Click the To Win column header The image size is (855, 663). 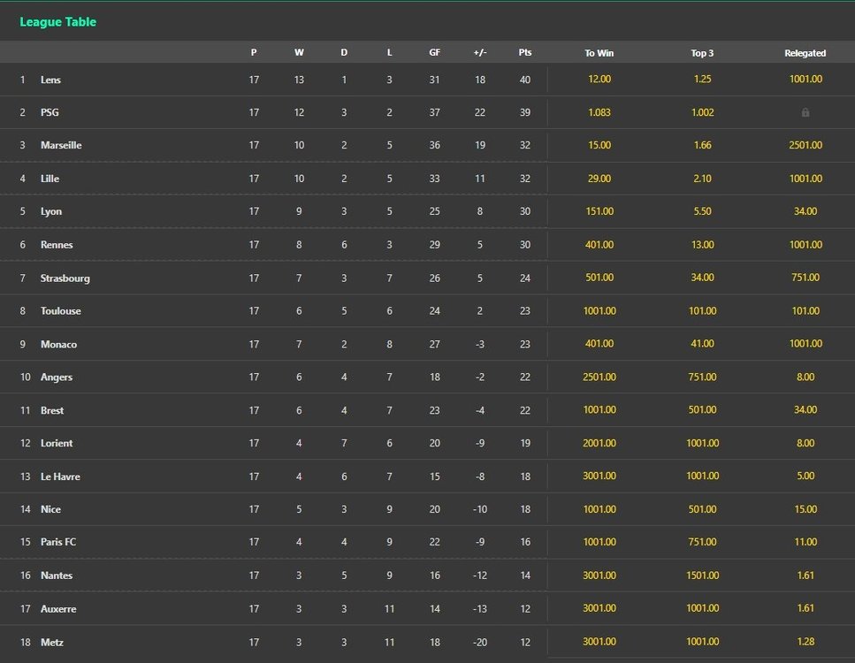pyautogui.click(x=599, y=53)
